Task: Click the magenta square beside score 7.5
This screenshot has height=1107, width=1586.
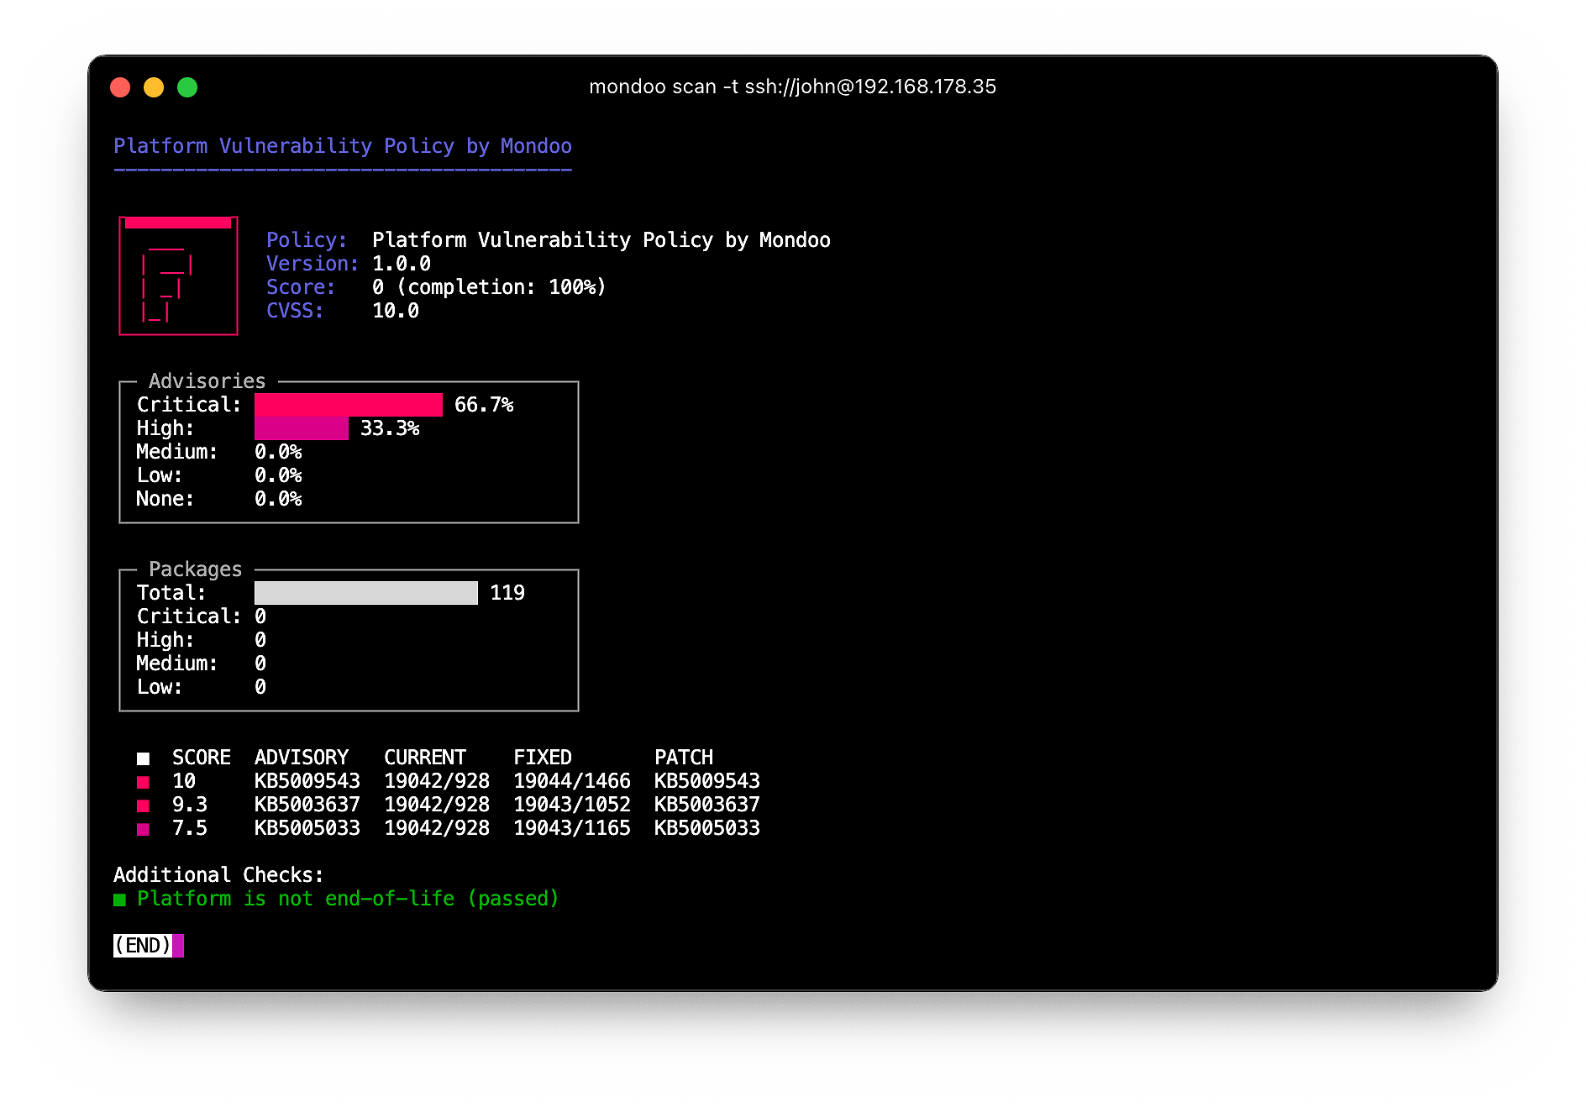Action: (x=144, y=829)
